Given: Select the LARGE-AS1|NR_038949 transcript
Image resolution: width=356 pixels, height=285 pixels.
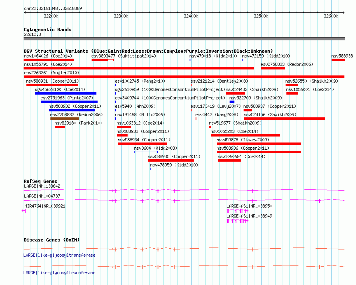Looking at the screenshot, I should (249, 216).
